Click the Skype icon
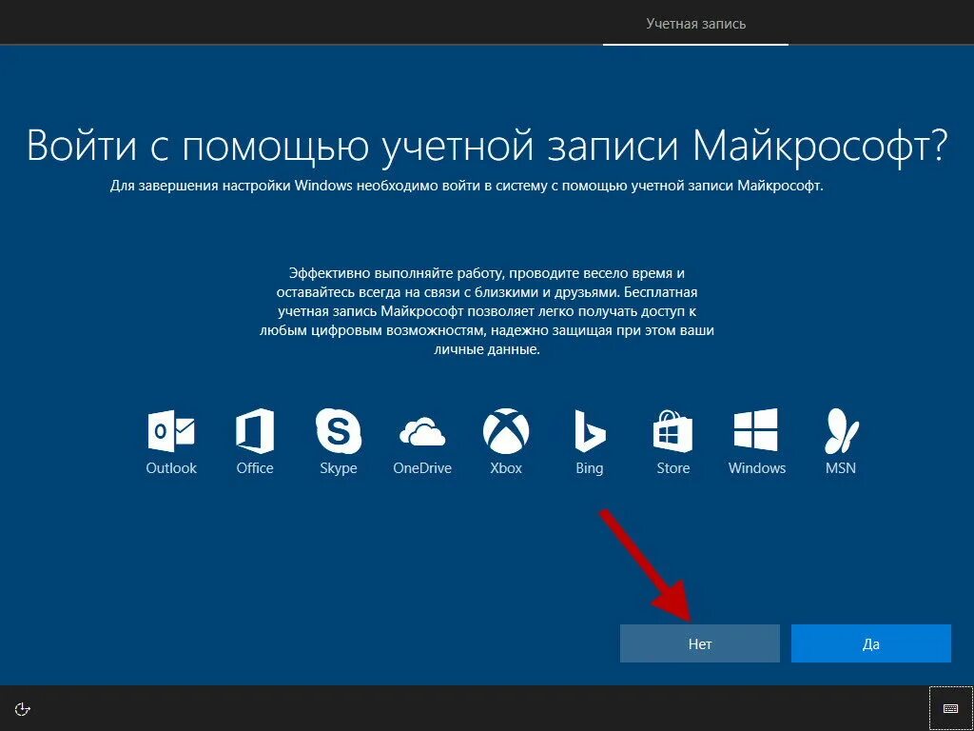 [x=339, y=431]
